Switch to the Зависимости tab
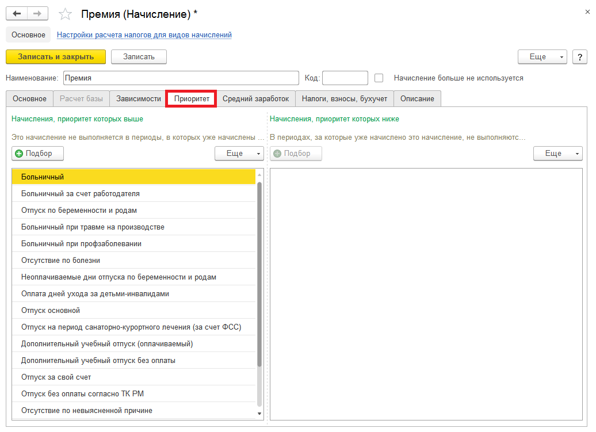The width and height of the screenshot is (596, 432). 138,99
